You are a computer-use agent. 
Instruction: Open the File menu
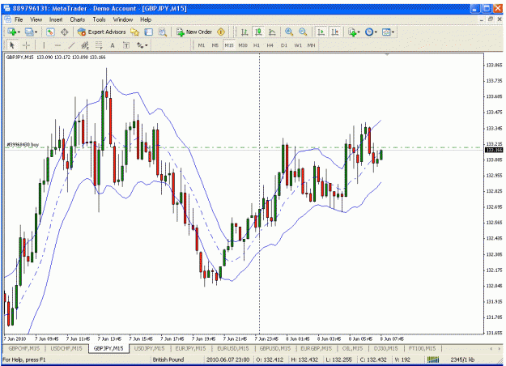point(19,19)
